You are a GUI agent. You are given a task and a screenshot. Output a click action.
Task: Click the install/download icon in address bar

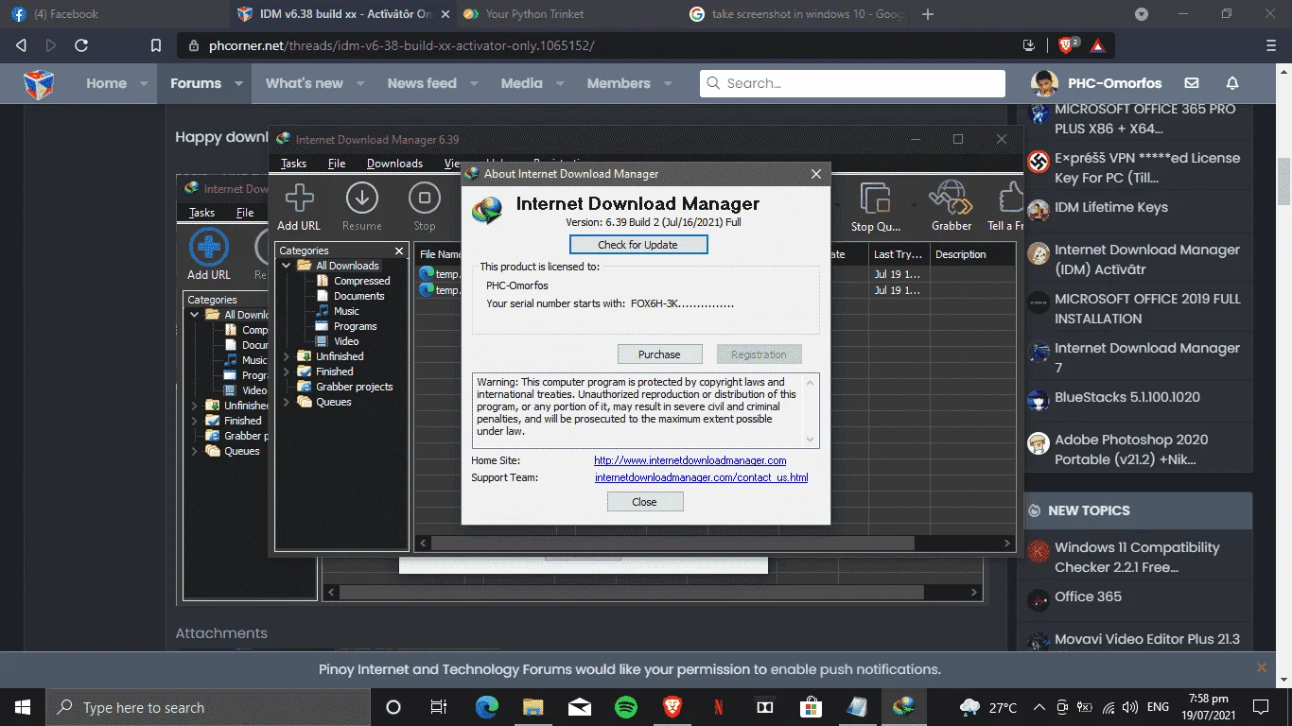(1029, 44)
